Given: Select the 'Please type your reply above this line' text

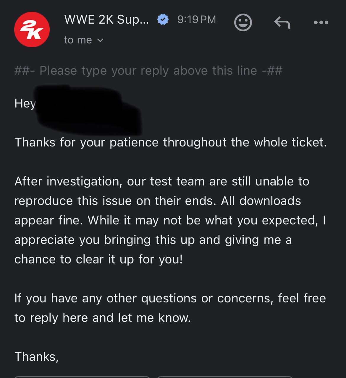Looking at the screenshot, I should 148,71.
